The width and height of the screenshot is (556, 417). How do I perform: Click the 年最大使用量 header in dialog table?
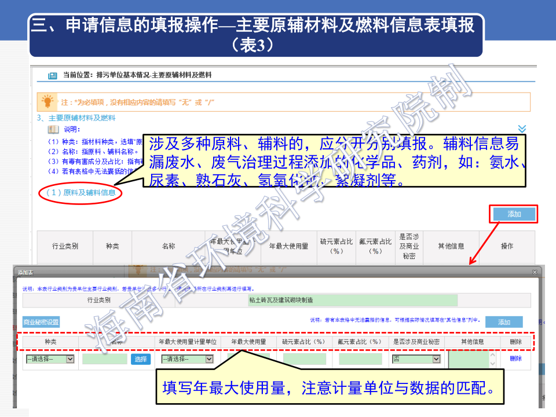248,342
